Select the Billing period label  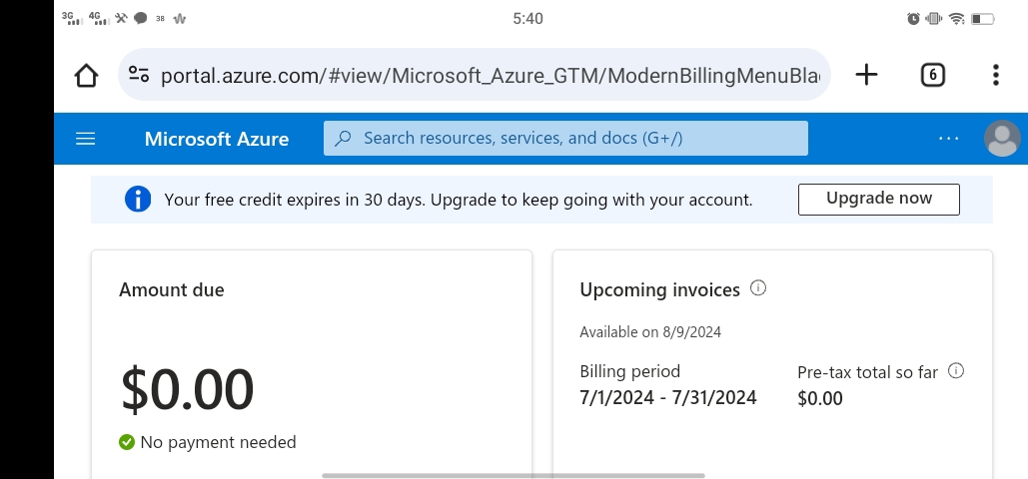[x=630, y=371]
